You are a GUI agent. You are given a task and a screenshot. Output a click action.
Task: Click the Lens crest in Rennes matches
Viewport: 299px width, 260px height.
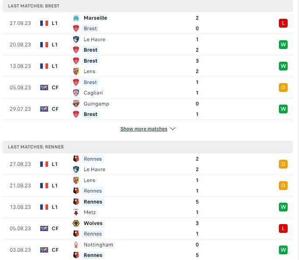click(76, 180)
